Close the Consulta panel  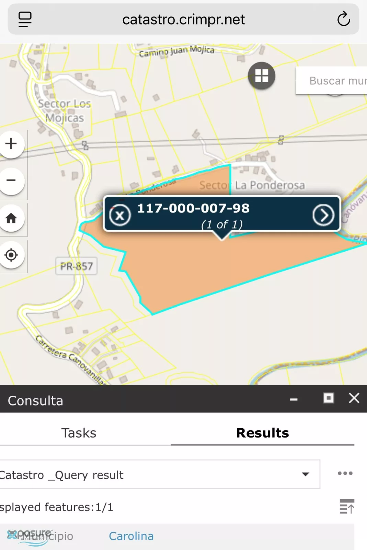[354, 398]
